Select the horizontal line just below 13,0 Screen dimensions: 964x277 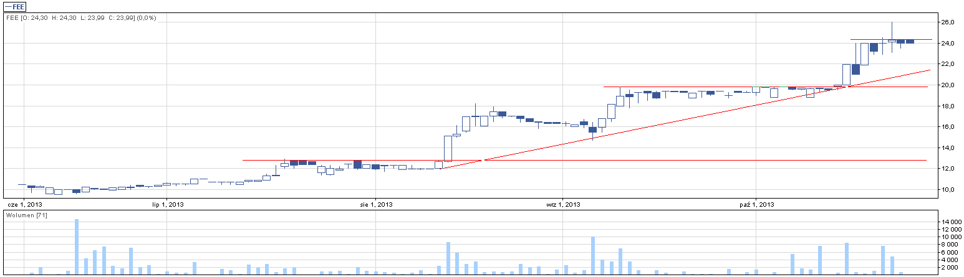pos(584,160)
